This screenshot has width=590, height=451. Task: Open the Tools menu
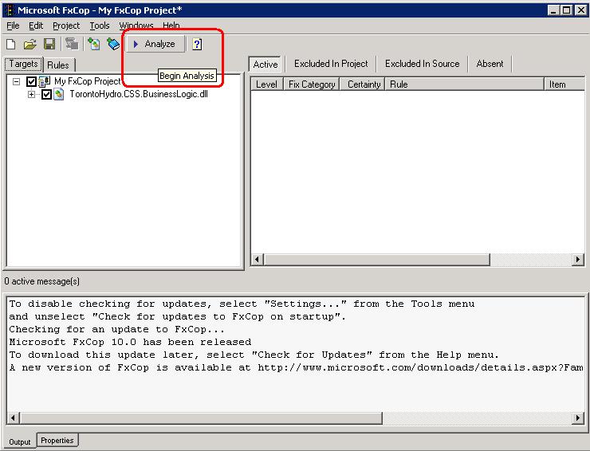coord(100,25)
